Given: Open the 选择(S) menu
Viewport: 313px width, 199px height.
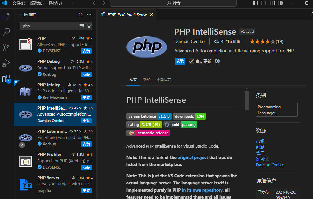Looking at the screenshot, I should pos(55,3).
